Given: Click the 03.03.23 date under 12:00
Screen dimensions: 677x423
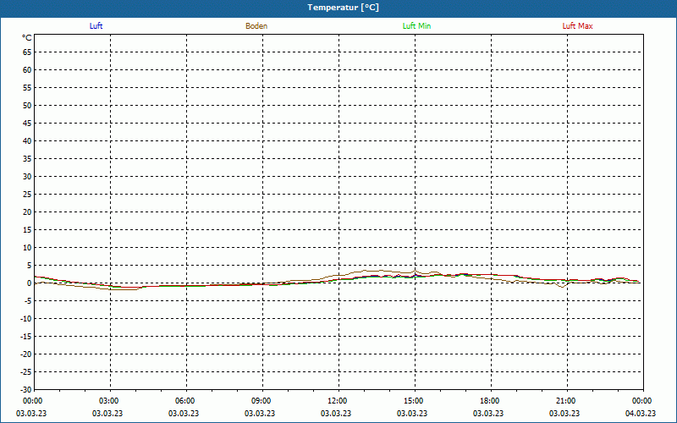Looking at the screenshot, I should point(336,413).
